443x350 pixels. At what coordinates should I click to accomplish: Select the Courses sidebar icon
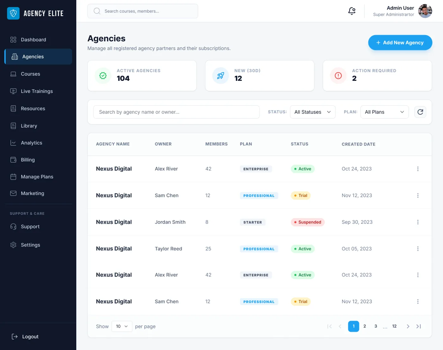[13, 74]
